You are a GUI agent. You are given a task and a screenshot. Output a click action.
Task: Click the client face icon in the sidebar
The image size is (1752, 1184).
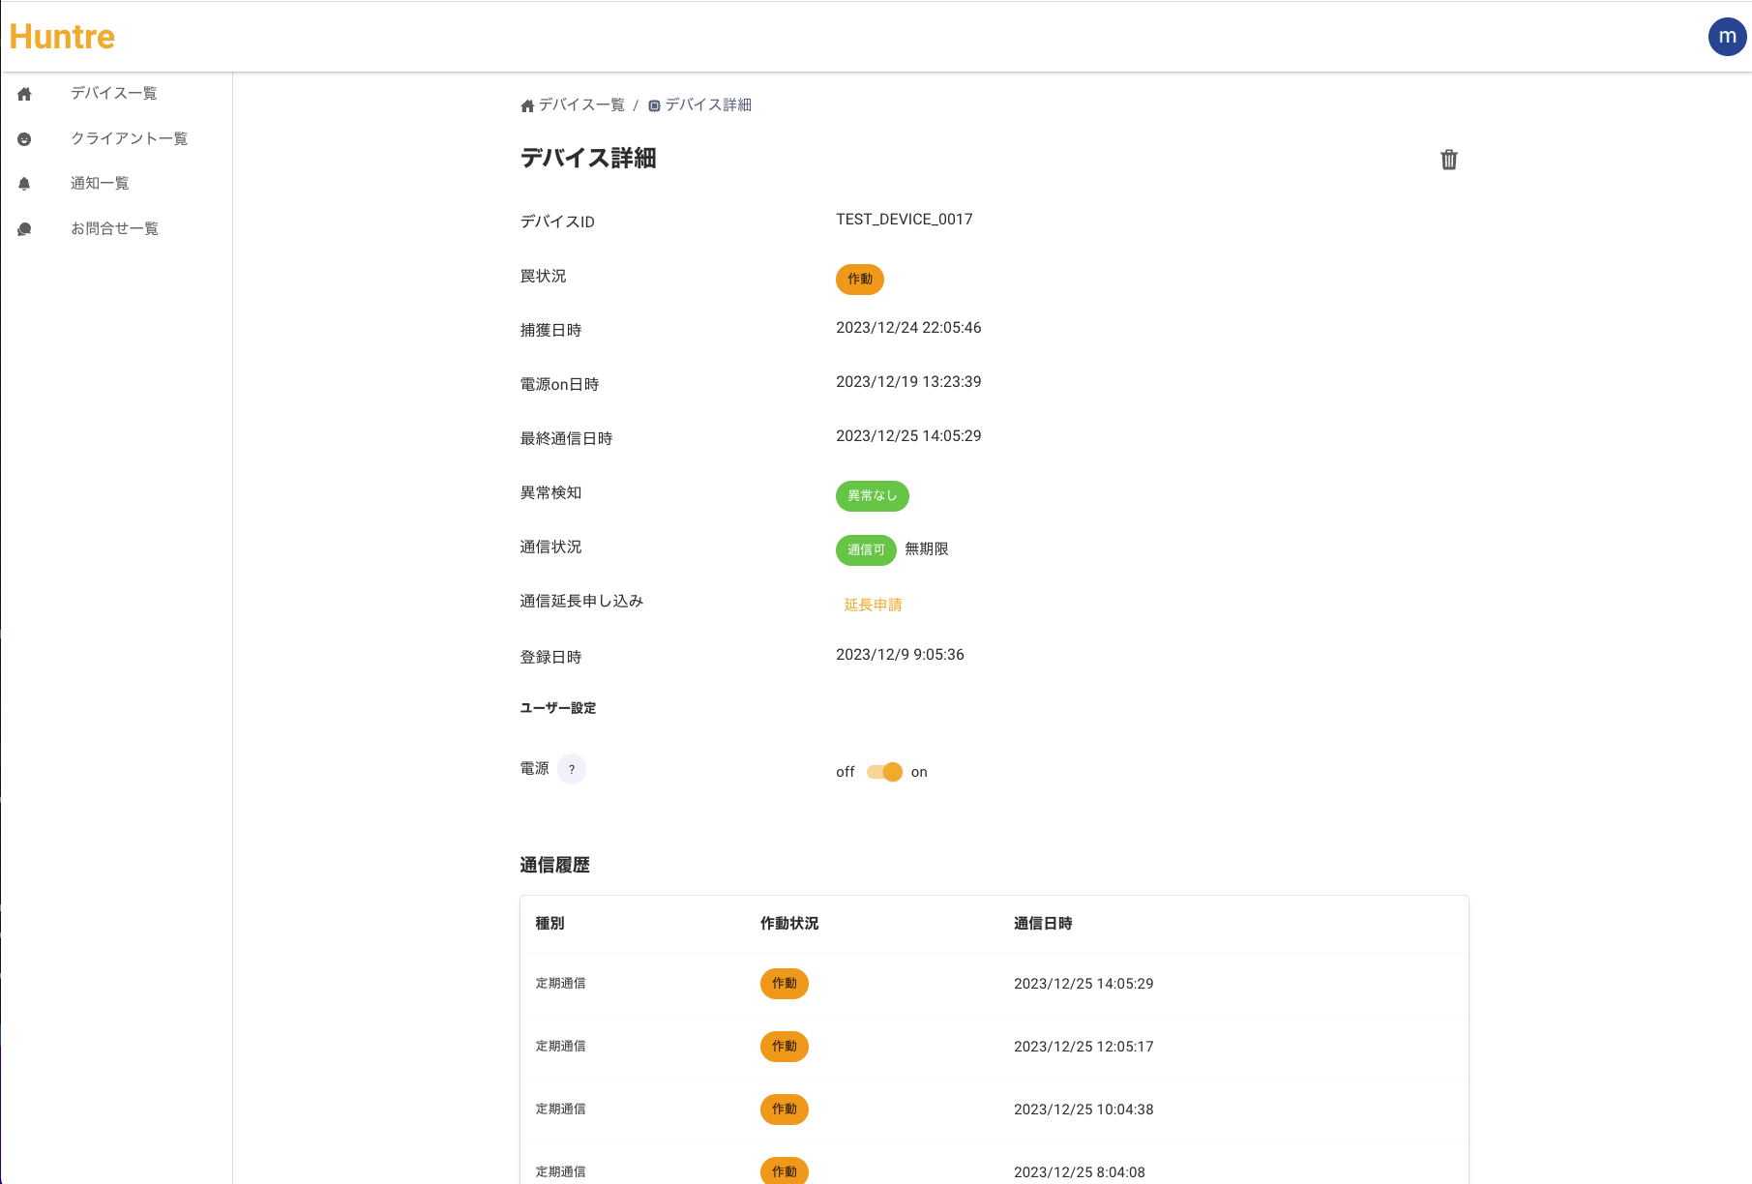pyautogui.click(x=25, y=139)
